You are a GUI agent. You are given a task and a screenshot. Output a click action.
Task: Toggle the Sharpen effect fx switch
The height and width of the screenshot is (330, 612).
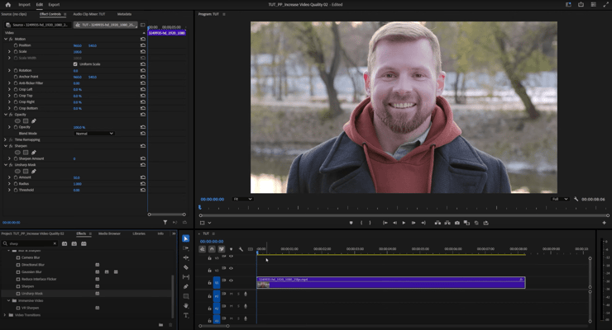click(x=11, y=146)
